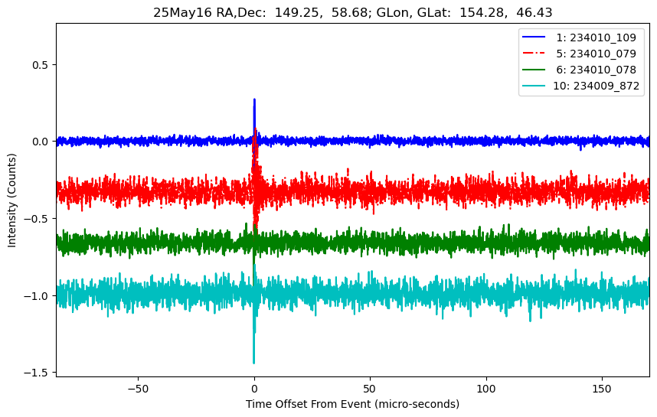657x417 pixels.
Task: Click the x-axis tick label "100"
Action: tap(486, 389)
